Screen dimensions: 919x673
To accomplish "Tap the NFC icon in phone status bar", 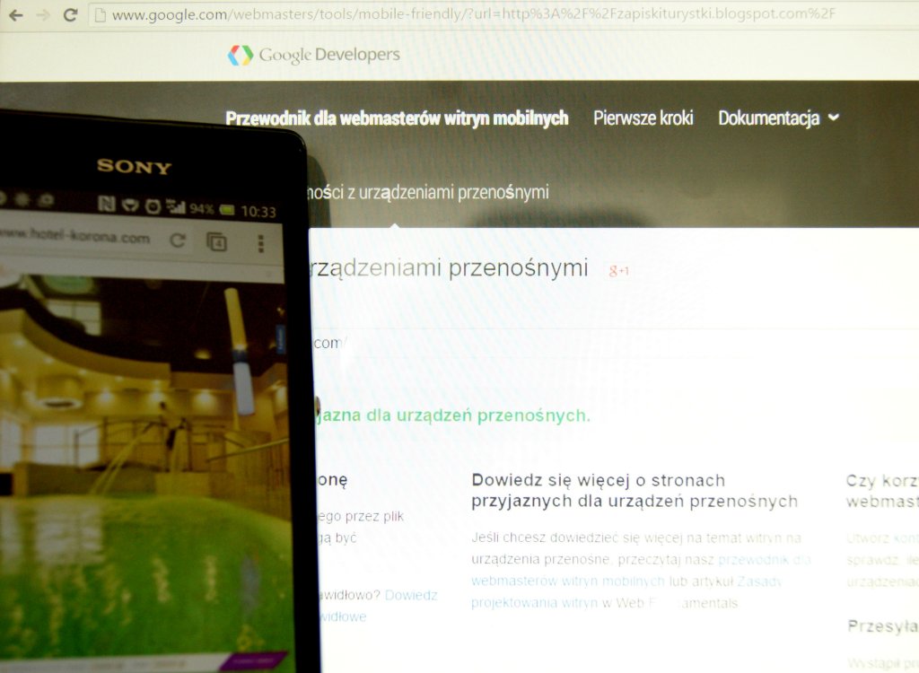I will click(x=107, y=204).
